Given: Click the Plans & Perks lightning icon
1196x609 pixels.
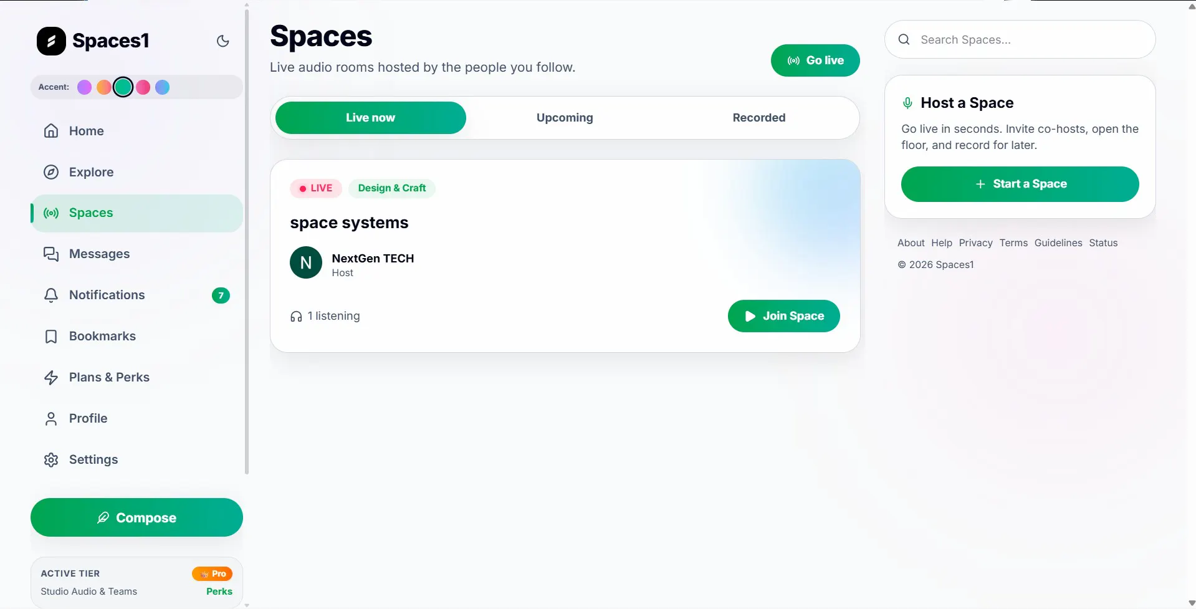Looking at the screenshot, I should click(x=51, y=378).
